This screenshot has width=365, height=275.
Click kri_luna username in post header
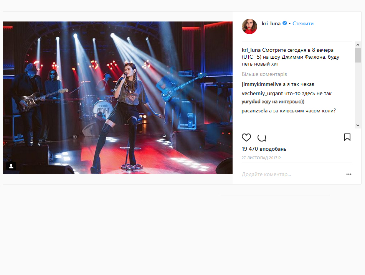[x=271, y=23]
